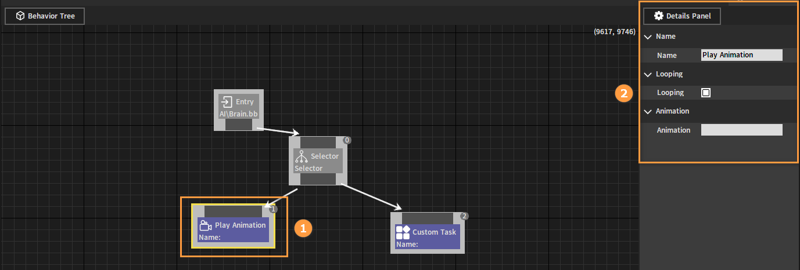Select the Selector node title
The width and height of the screenshot is (800, 270).
(x=325, y=156)
